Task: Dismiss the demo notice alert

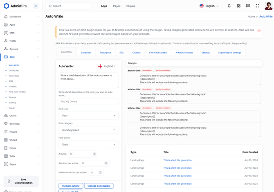Action: click(259, 30)
